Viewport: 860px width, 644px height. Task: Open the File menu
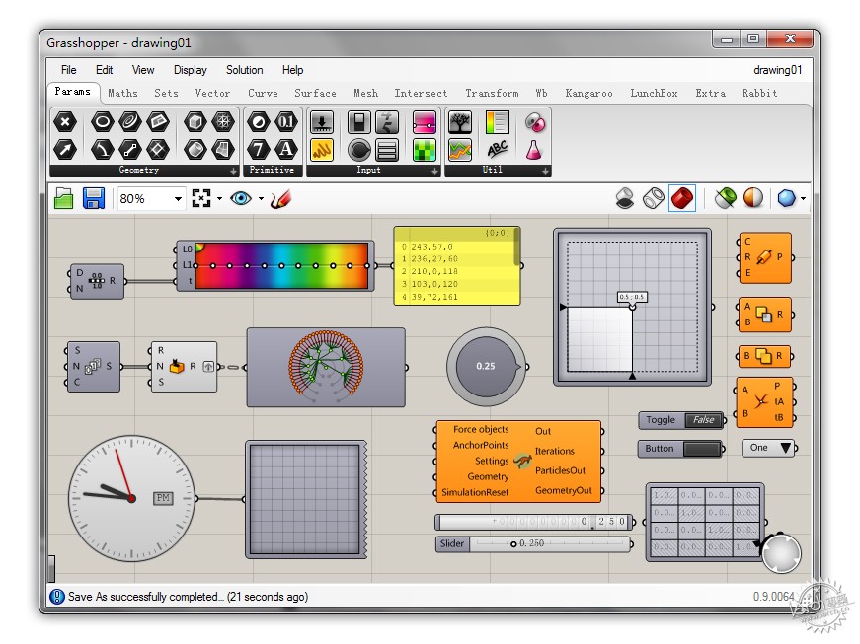68,70
